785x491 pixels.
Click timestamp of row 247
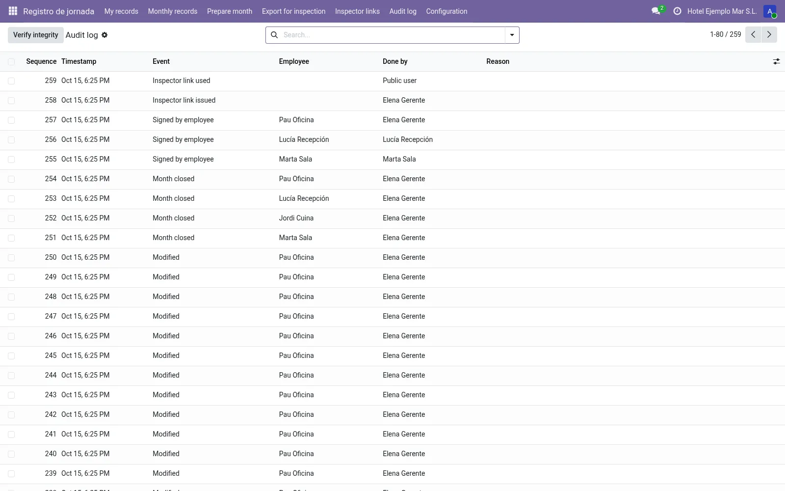point(85,316)
